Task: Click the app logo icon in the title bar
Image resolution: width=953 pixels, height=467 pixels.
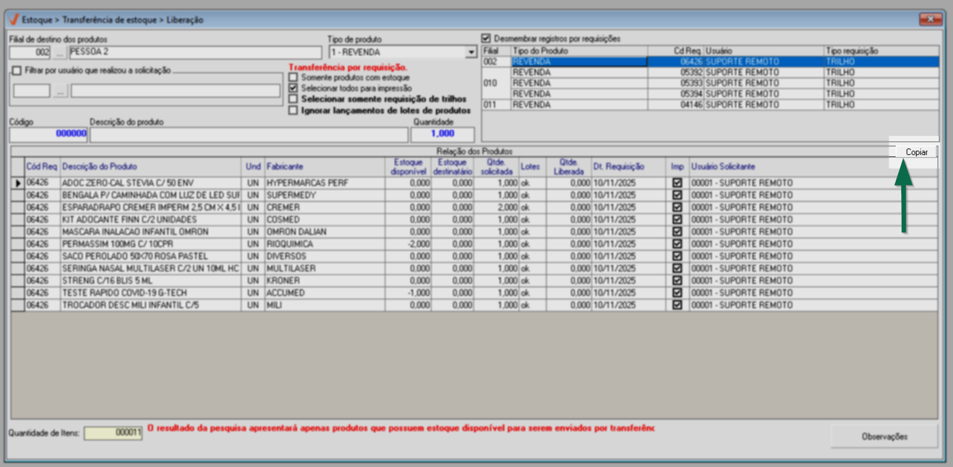Action: coord(14,20)
